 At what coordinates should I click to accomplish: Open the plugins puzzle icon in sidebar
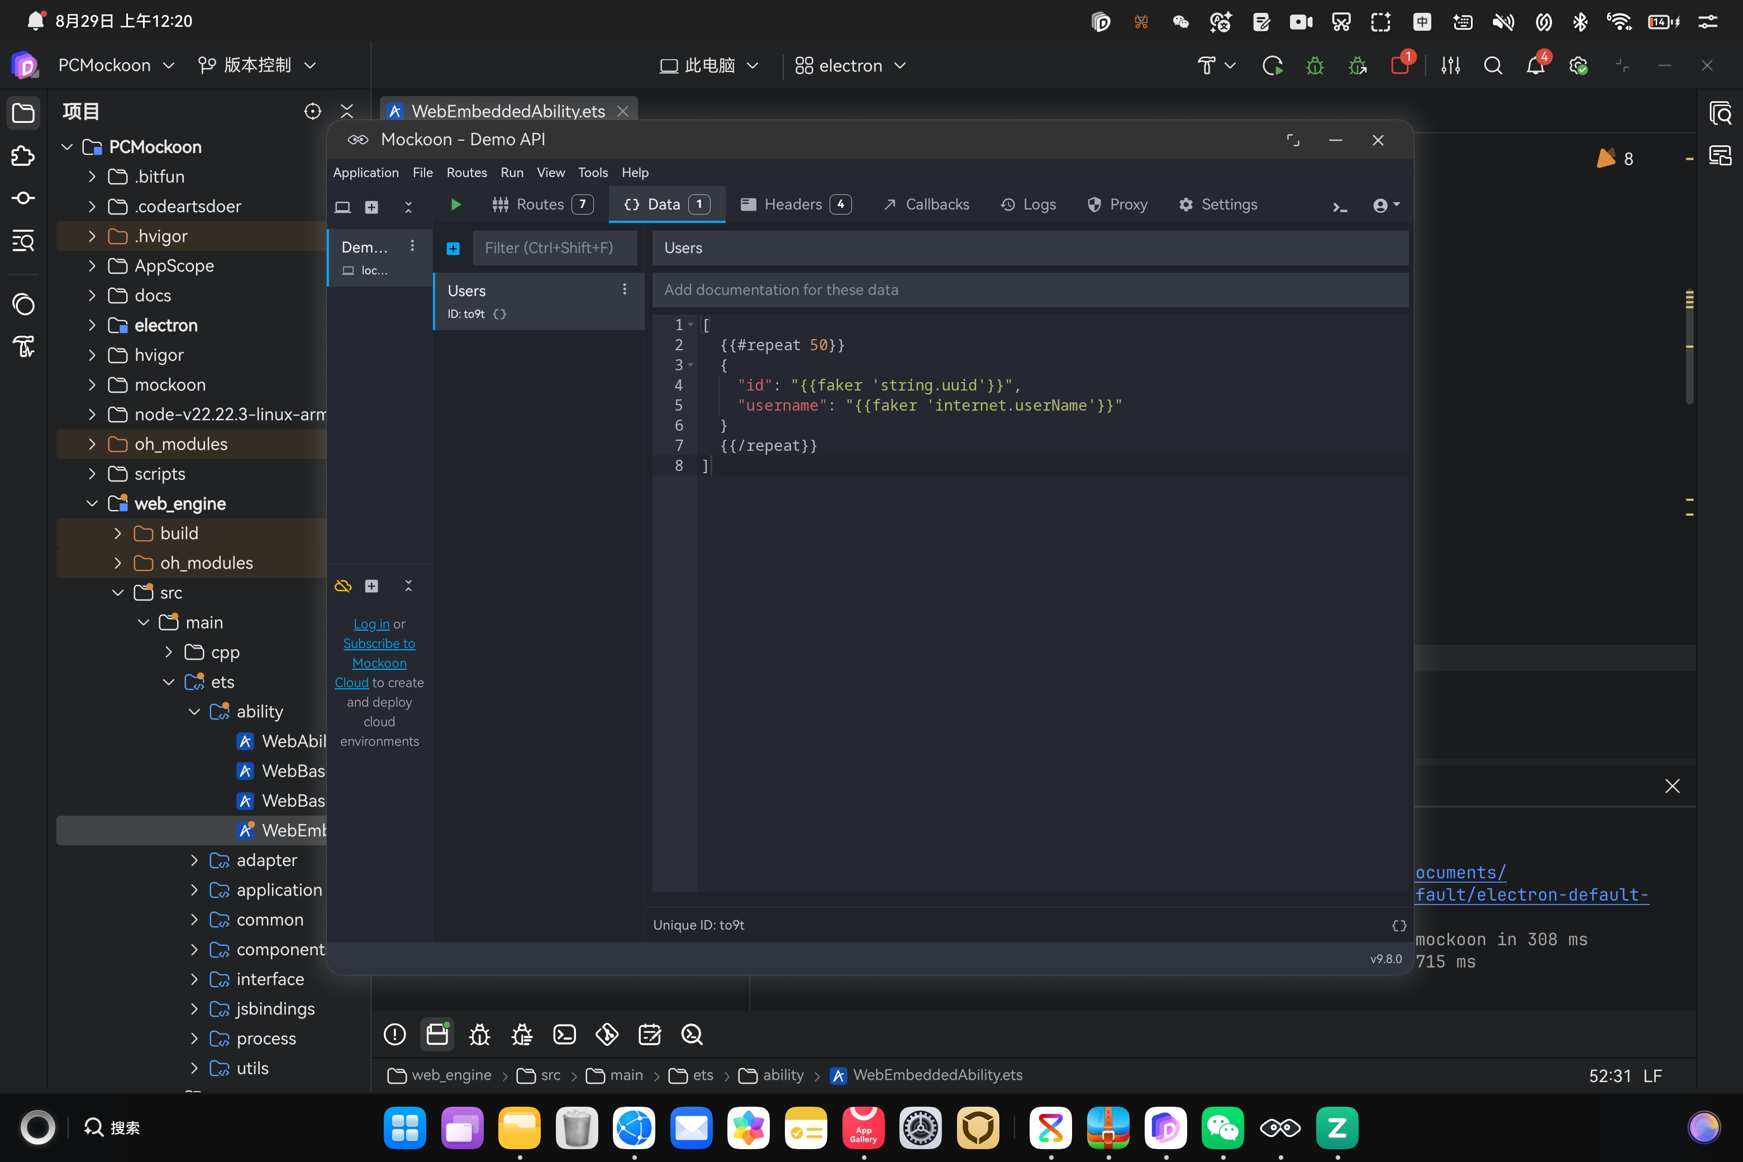click(23, 156)
